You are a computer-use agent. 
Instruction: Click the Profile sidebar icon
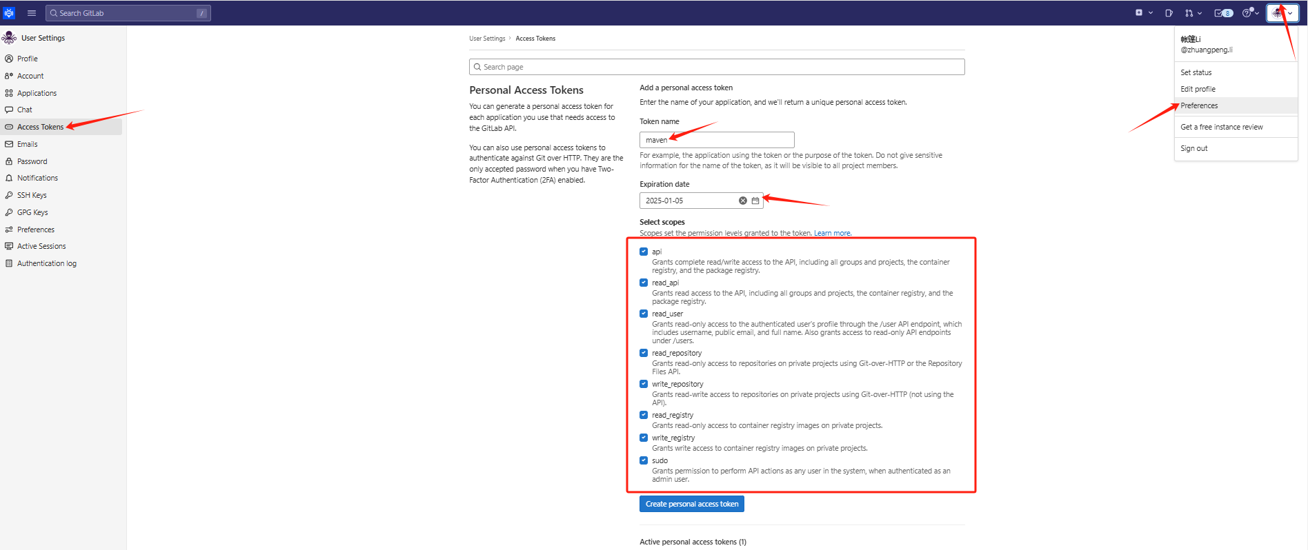(9, 59)
